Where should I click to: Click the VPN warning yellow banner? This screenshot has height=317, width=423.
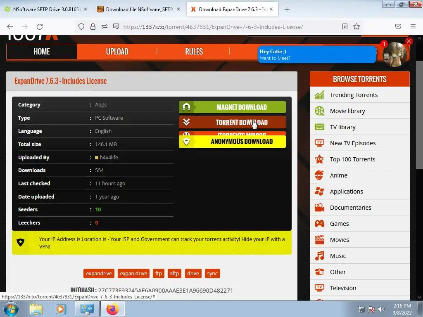pyautogui.click(x=152, y=243)
